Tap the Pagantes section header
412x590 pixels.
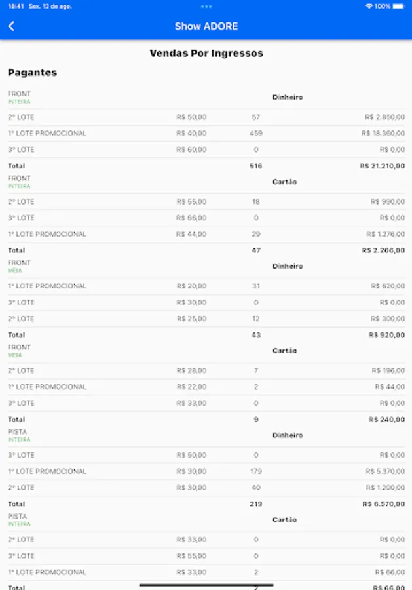[x=33, y=73]
